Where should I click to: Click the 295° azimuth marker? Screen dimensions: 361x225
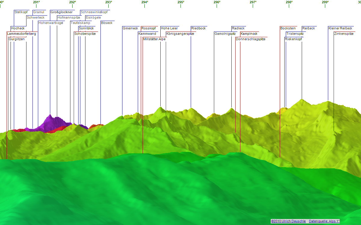coord(180,2)
